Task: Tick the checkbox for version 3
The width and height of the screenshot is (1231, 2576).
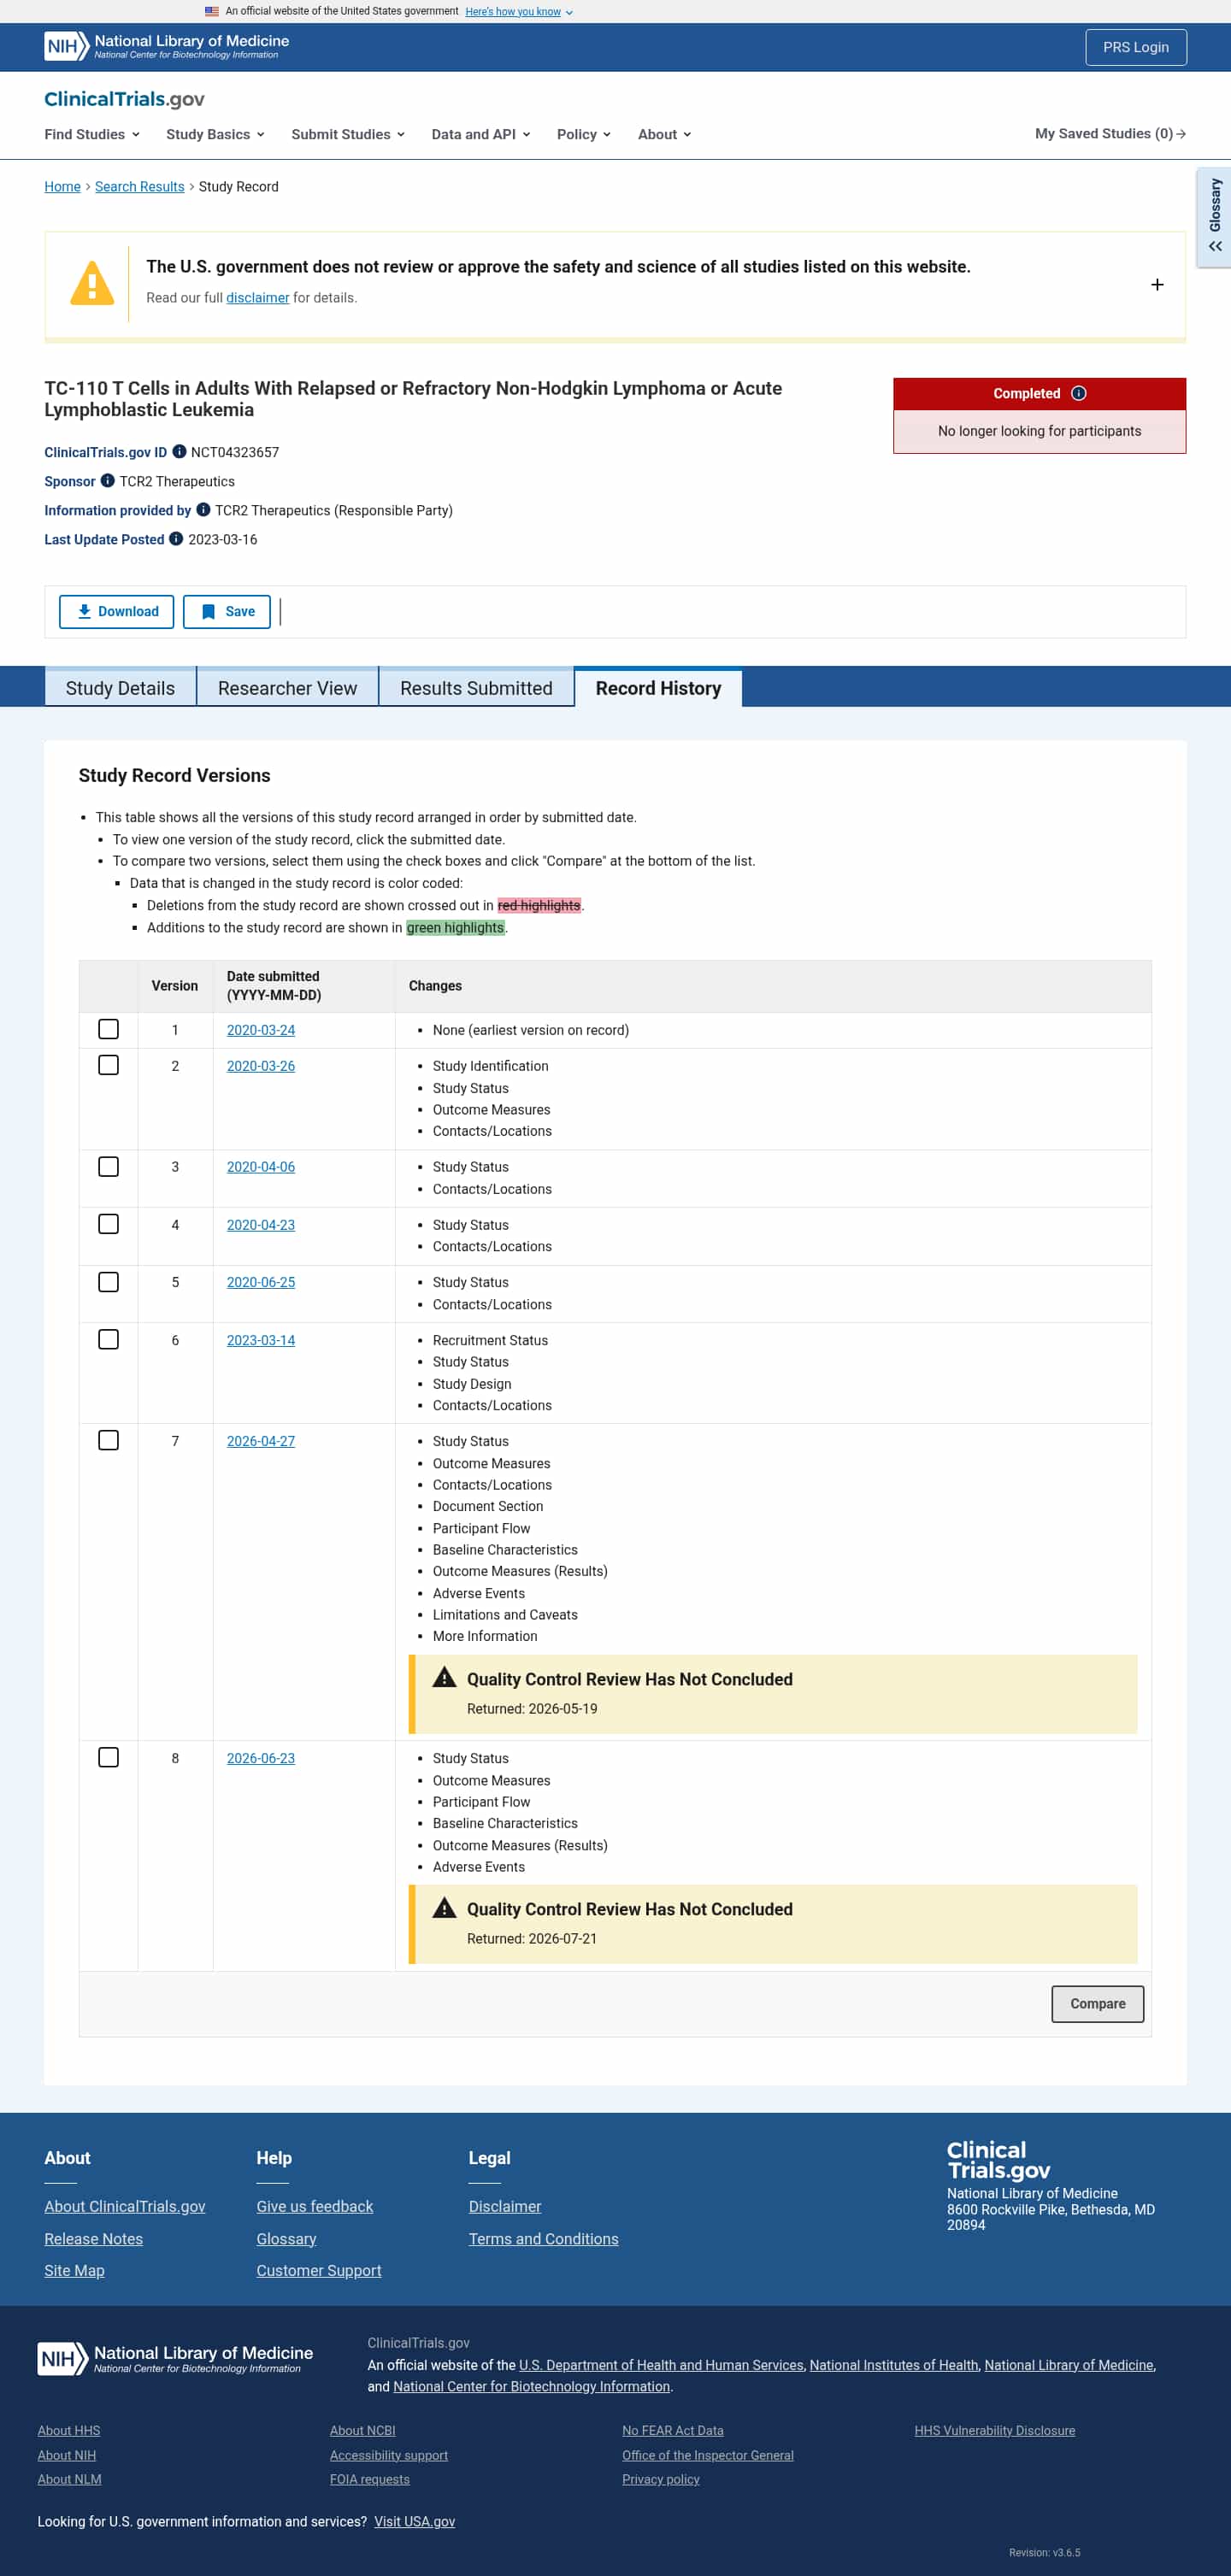Action: pyautogui.click(x=109, y=1166)
